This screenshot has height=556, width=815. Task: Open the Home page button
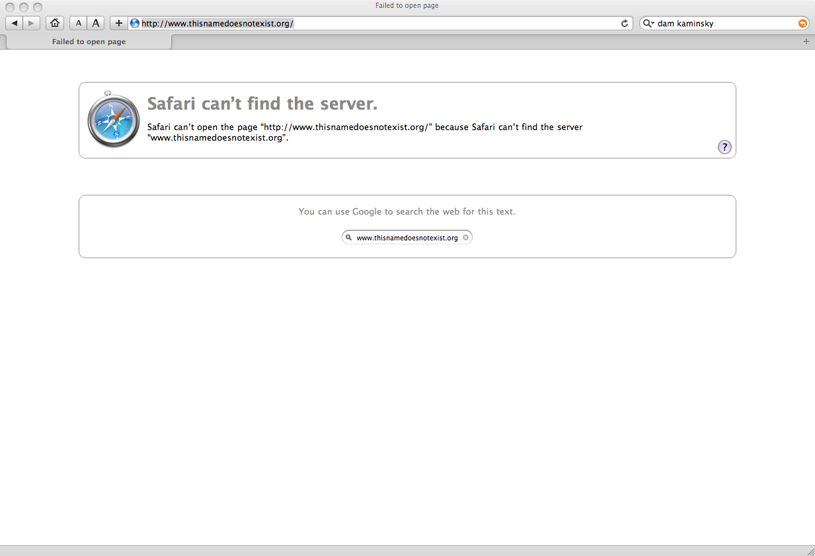pos(55,23)
